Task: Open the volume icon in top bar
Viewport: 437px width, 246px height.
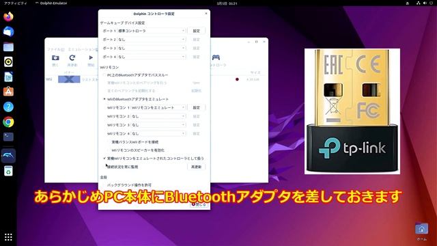Action: click(x=425, y=3)
